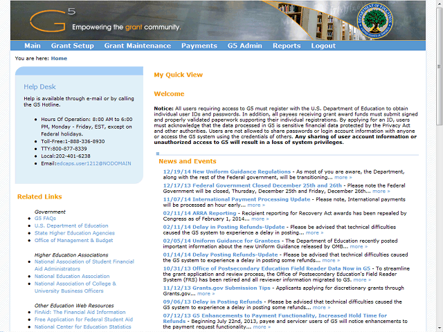Open the Grant Setup menu
Image resolution: width=443 pixels, height=332 pixels.
click(72, 46)
